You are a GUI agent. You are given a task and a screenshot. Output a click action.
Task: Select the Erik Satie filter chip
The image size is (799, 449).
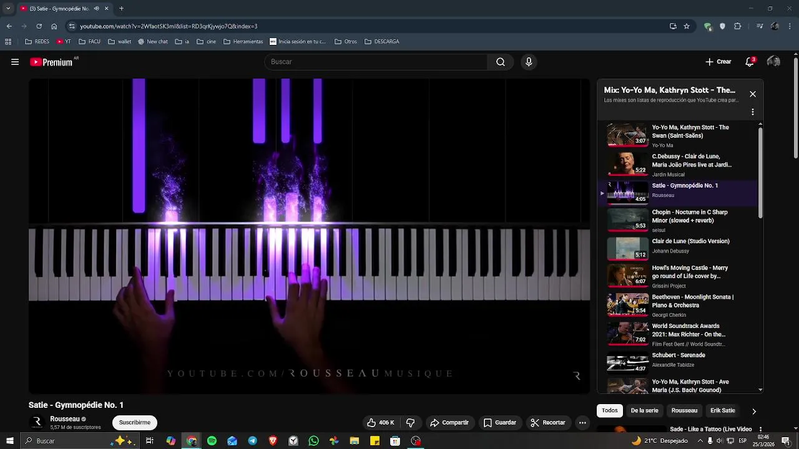(723, 410)
